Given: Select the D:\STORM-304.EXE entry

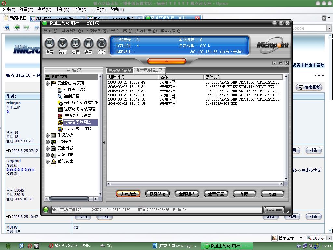Looking at the screenshot, I should pos(195,104).
